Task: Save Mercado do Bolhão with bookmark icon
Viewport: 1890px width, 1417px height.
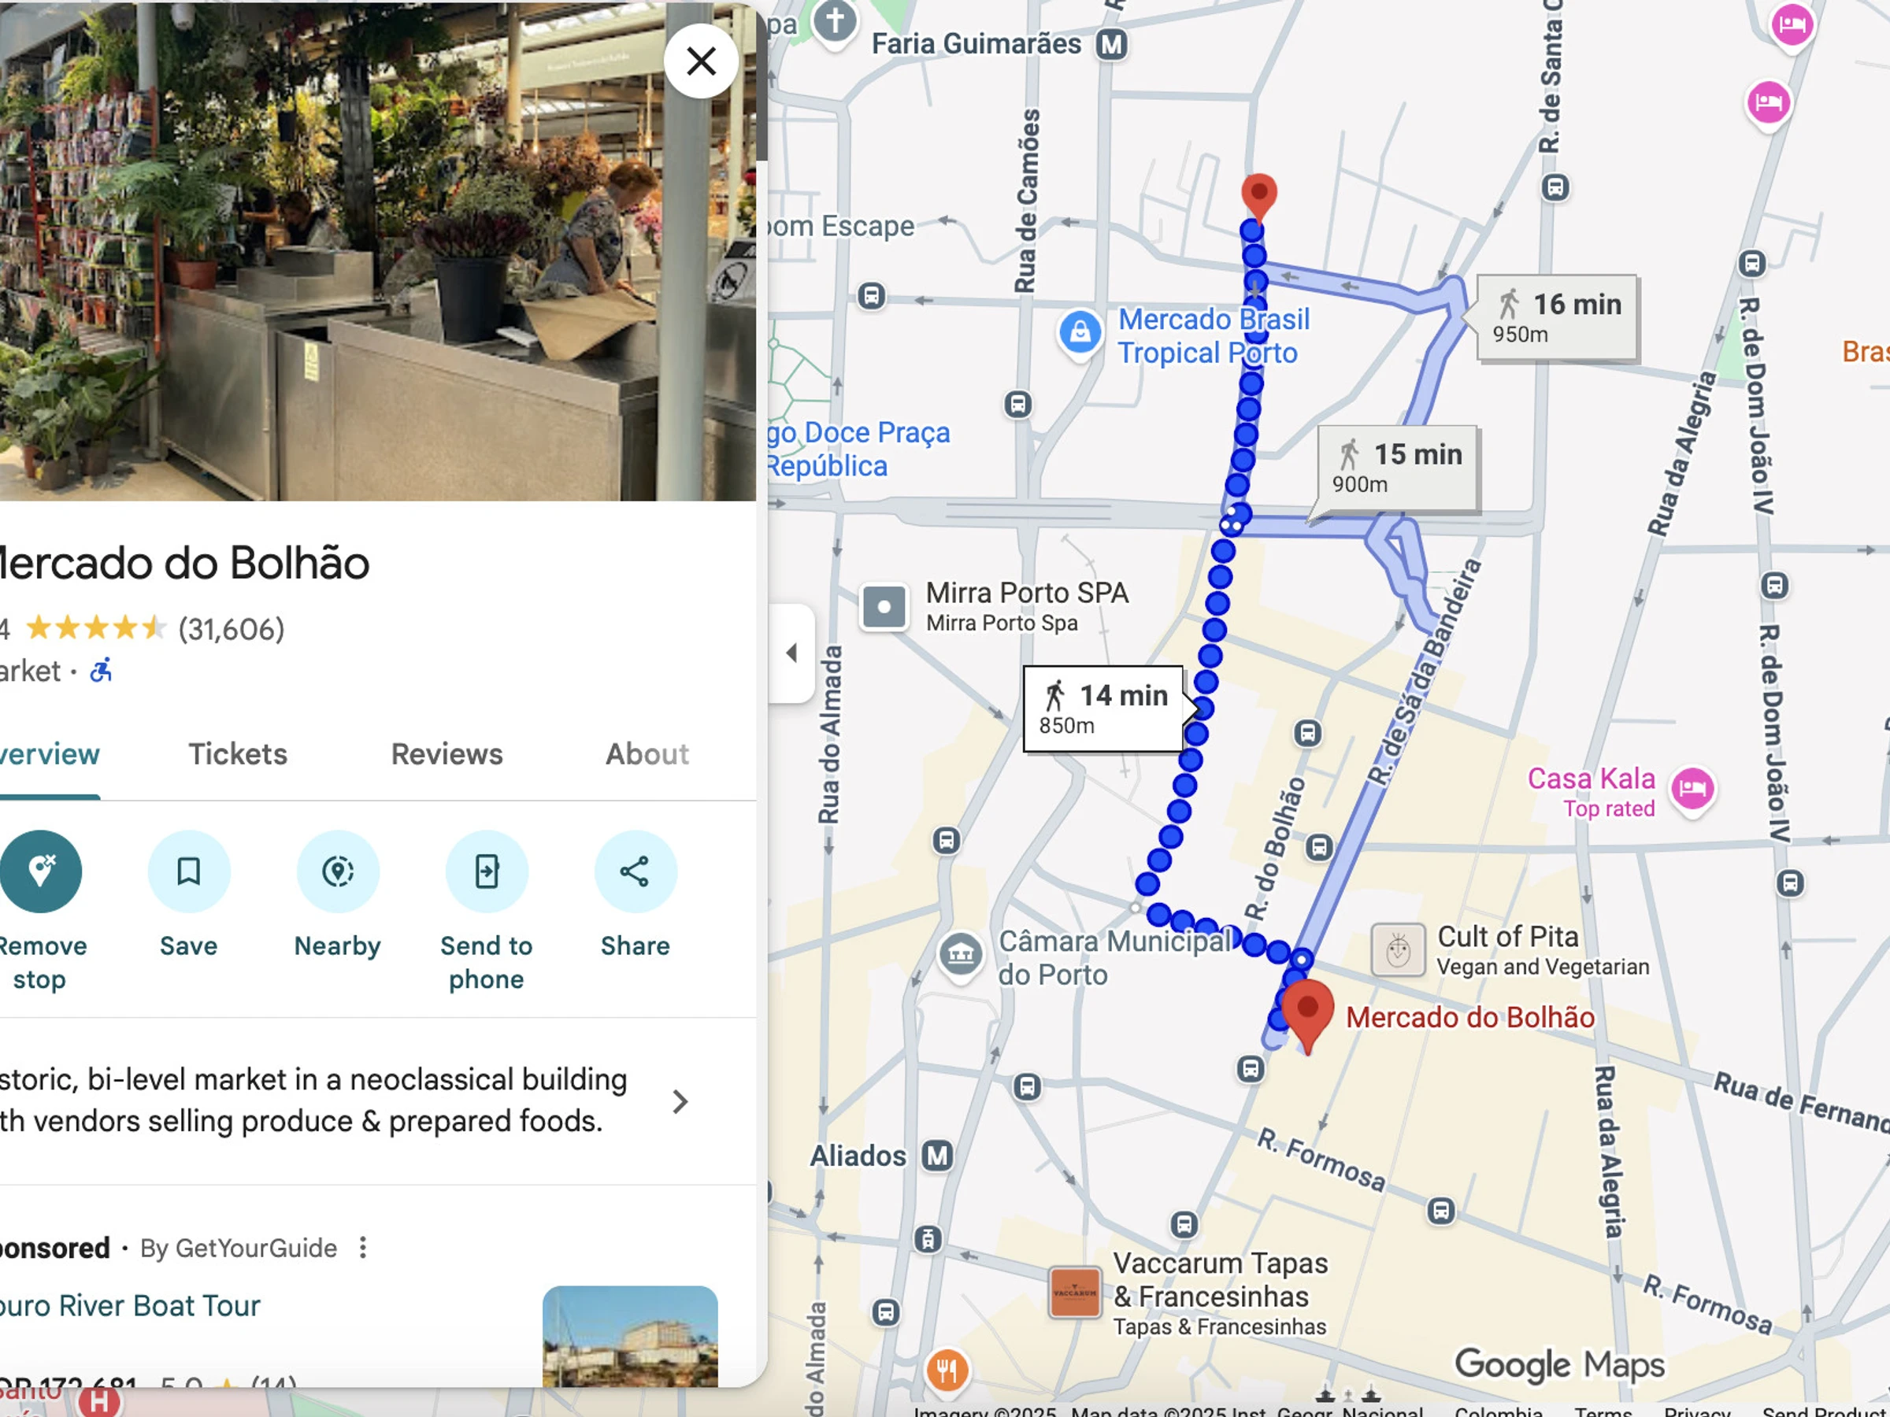Action: pyautogui.click(x=189, y=871)
